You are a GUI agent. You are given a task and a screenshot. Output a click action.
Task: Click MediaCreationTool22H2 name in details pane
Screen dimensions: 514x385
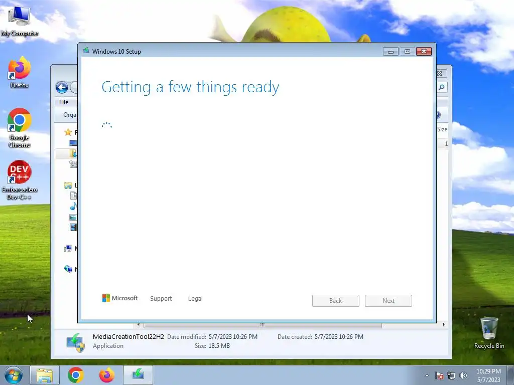pyautogui.click(x=128, y=336)
